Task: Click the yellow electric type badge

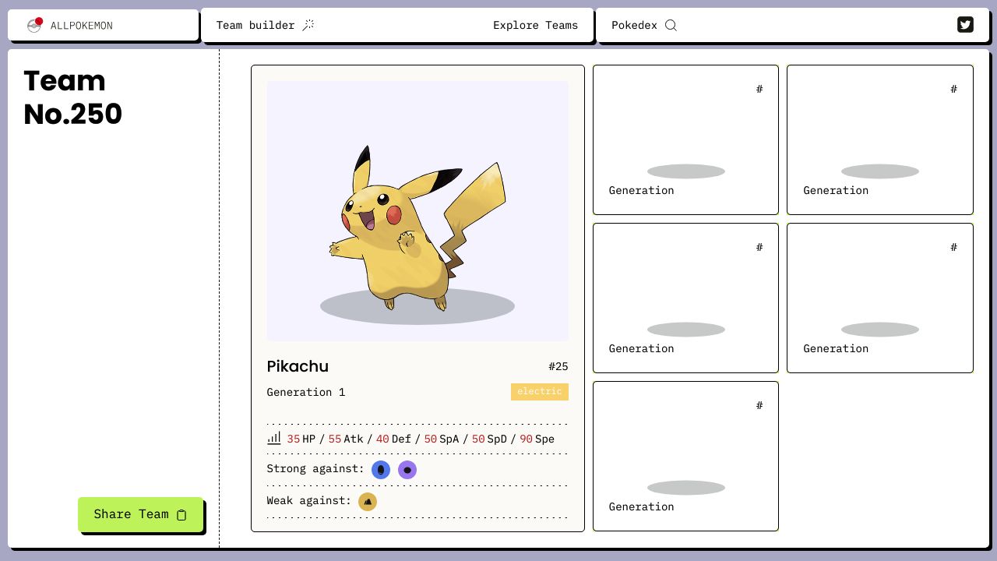Action: point(539,392)
